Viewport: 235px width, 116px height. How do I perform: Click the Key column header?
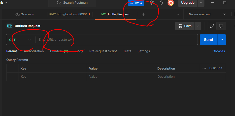23,68
